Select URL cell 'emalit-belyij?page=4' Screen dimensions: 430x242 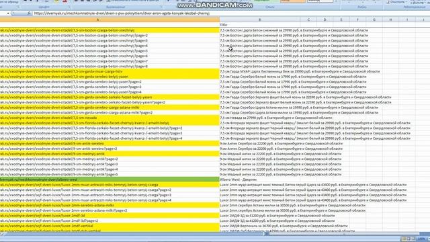coord(110,138)
